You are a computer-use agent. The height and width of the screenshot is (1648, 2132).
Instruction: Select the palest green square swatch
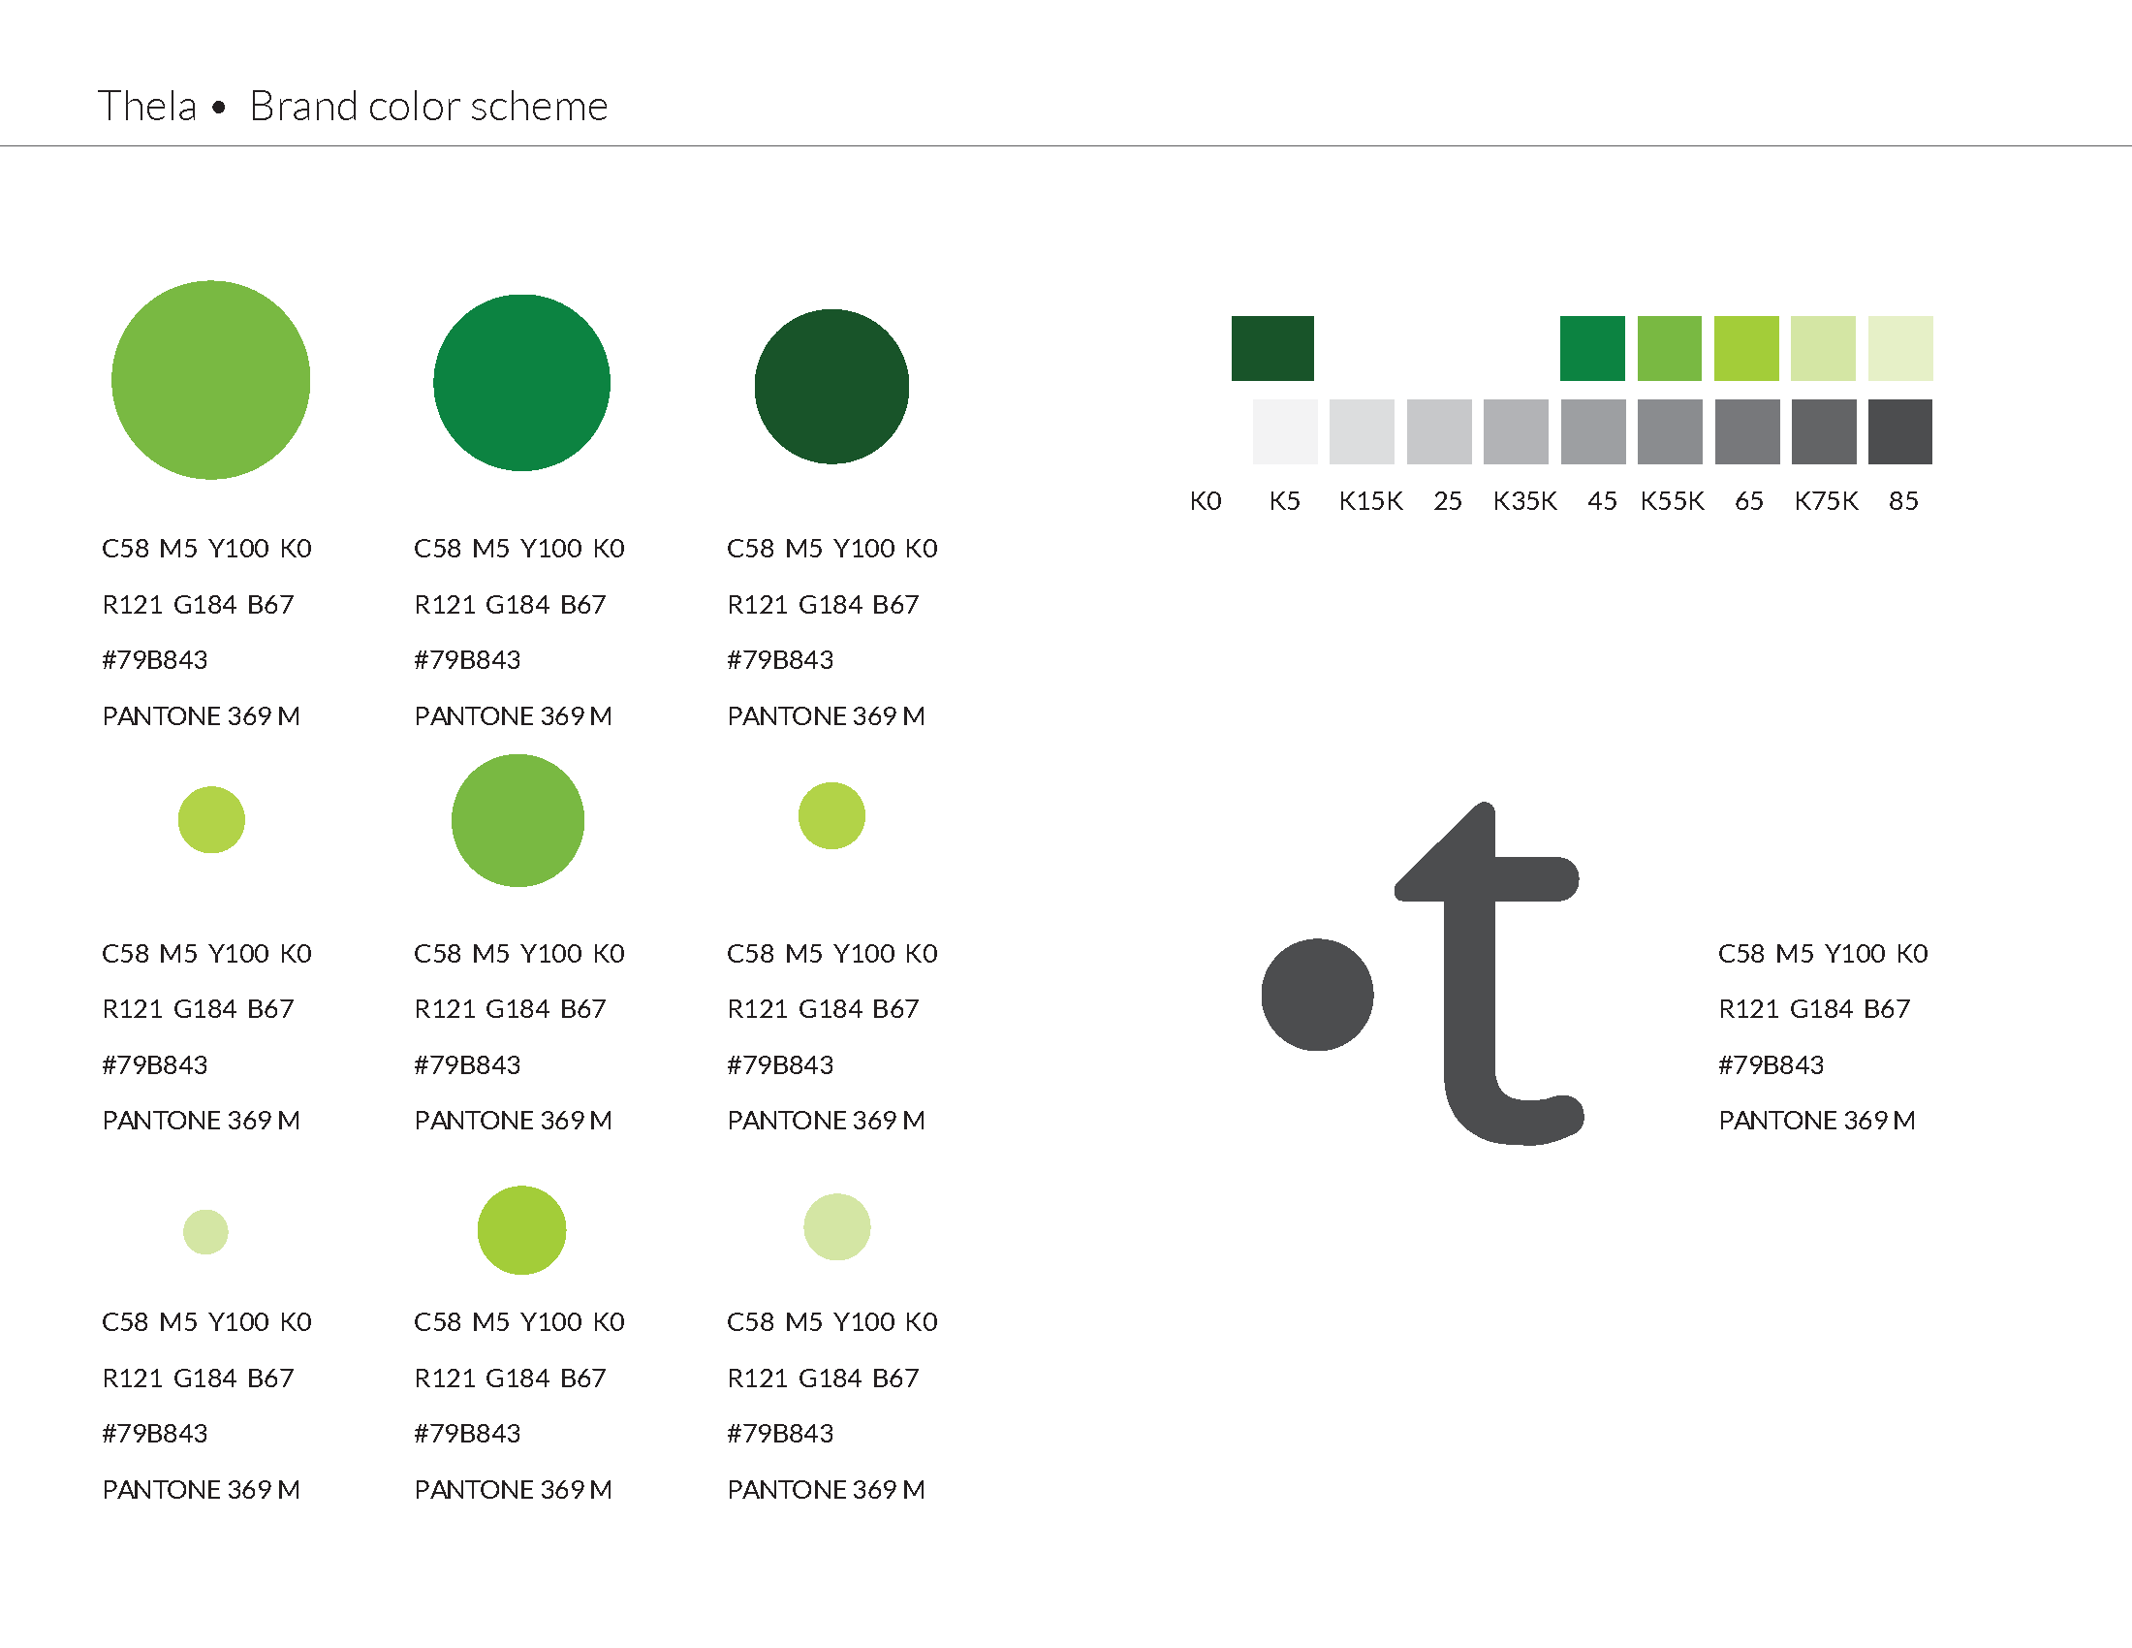1900,349
